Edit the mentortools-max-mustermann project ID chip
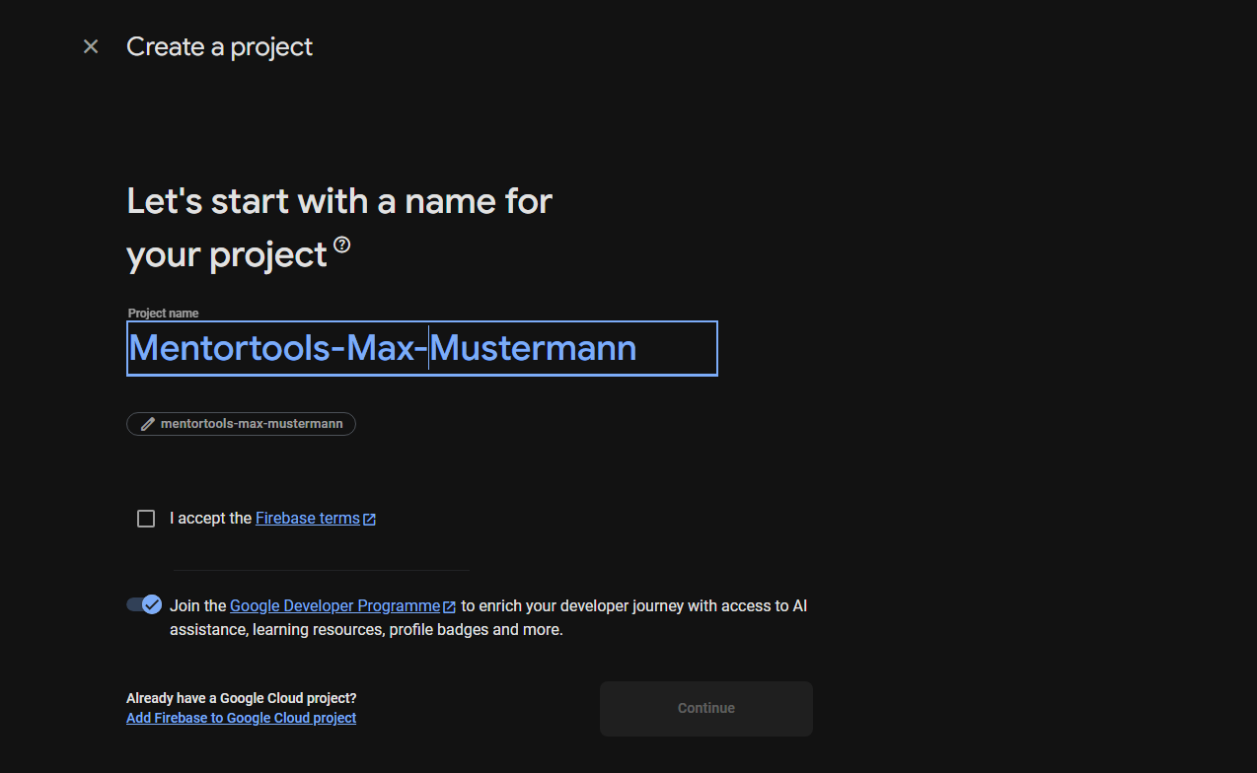Viewport: 1257px width, 773px height. click(x=241, y=424)
